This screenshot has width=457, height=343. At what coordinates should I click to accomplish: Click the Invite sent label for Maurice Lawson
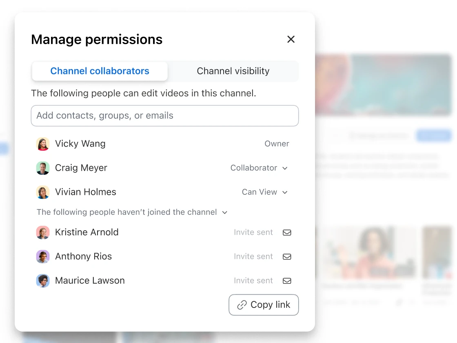point(253,281)
